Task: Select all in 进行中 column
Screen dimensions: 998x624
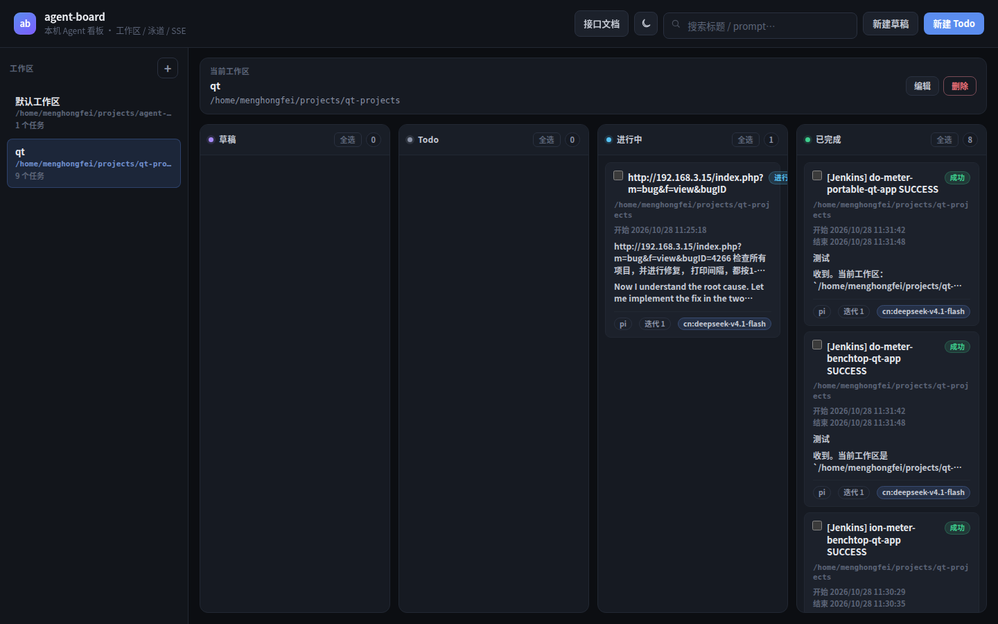Action: (746, 139)
